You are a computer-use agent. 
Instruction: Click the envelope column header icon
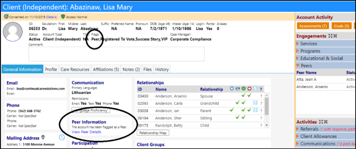pos(255,89)
